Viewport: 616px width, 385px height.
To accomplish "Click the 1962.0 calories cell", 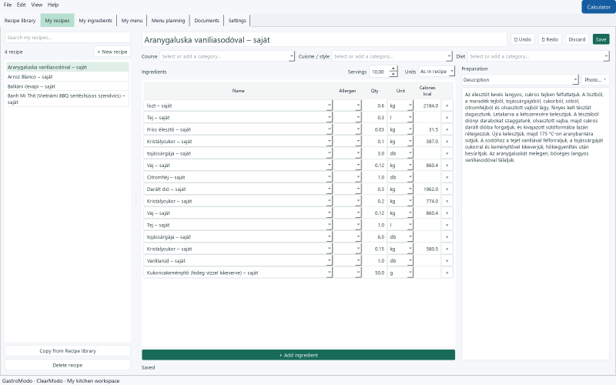I will click(427, 189).
